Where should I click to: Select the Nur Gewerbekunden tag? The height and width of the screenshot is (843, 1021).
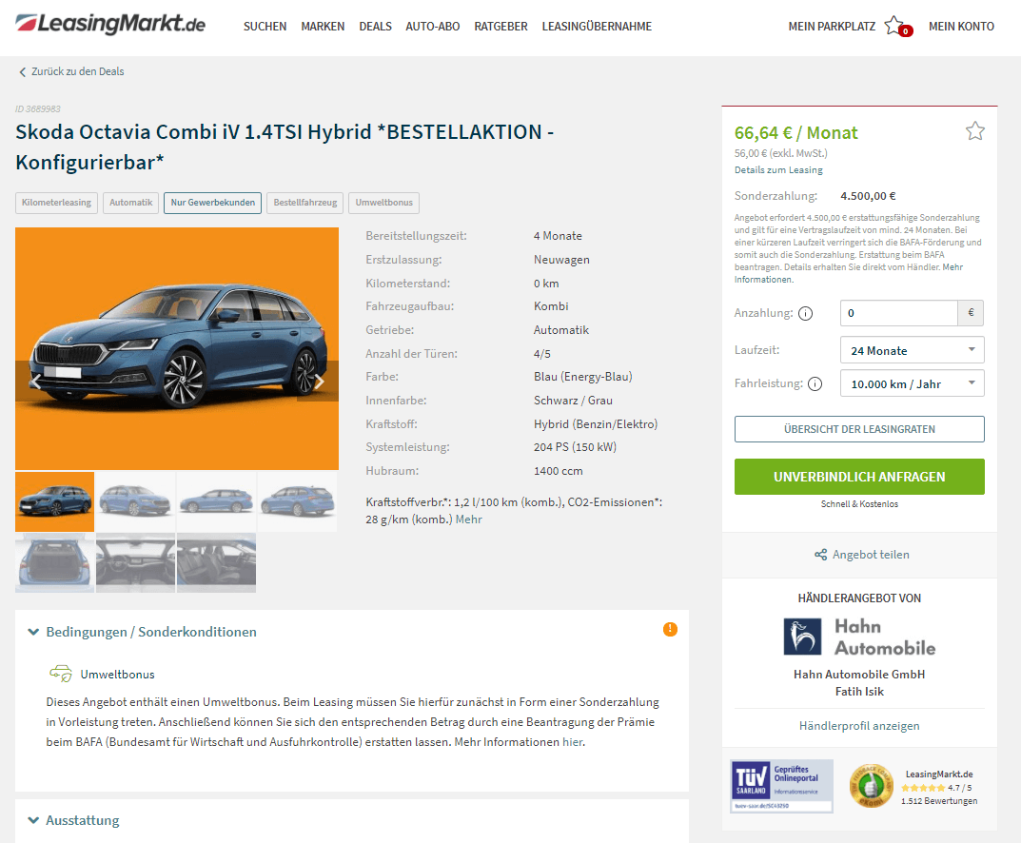(x=213, y=203)
